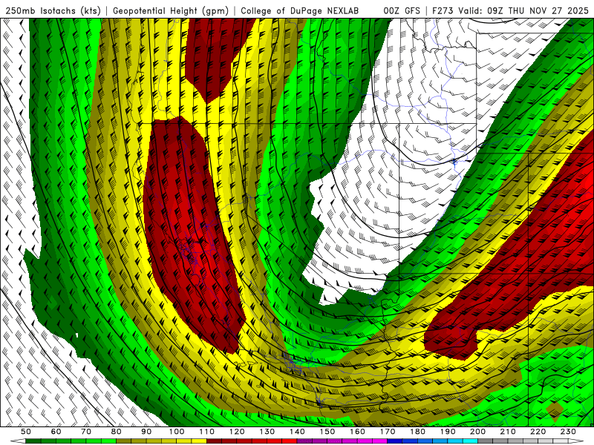The width and height of the screenshot is (594, 445).
Task: Click the 220 value on the color scale
Action: click(x=538, y=432)
